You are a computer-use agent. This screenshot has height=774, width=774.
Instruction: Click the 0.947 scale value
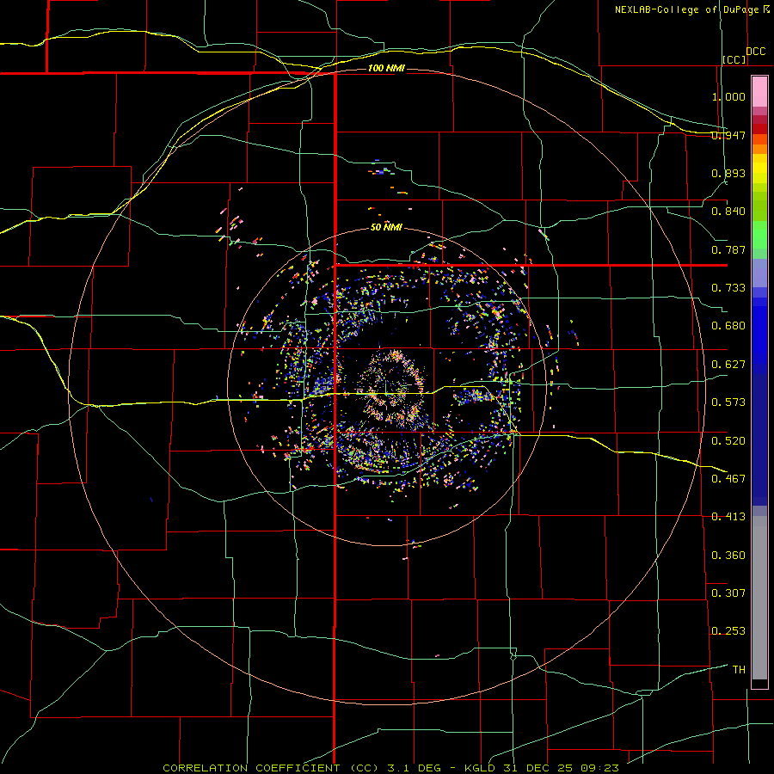tap(728, 135)
